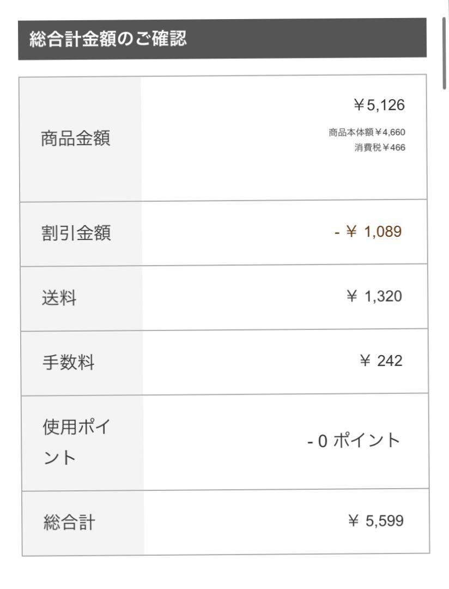Screen dimensions: 449x589
Task: Select the 商品金額 row label
Action: click(75, 138)
